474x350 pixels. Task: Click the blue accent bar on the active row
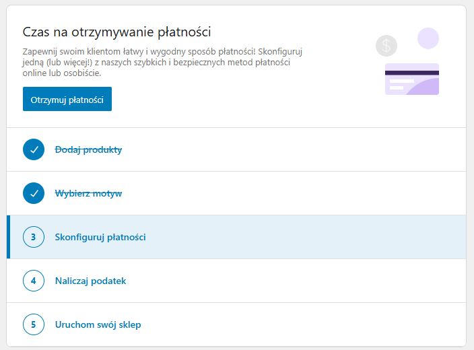[8, 237]
